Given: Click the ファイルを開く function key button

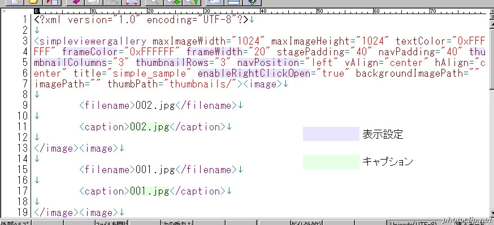Looking at the screenshot, I should point(111,223).
